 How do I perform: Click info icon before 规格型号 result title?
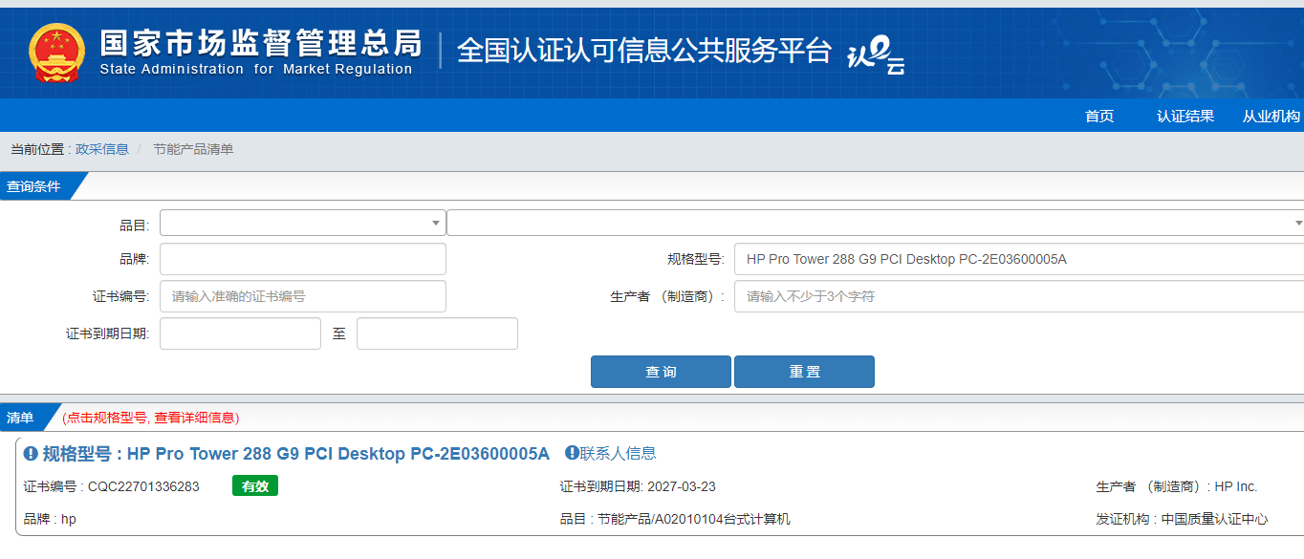(31, 453)
